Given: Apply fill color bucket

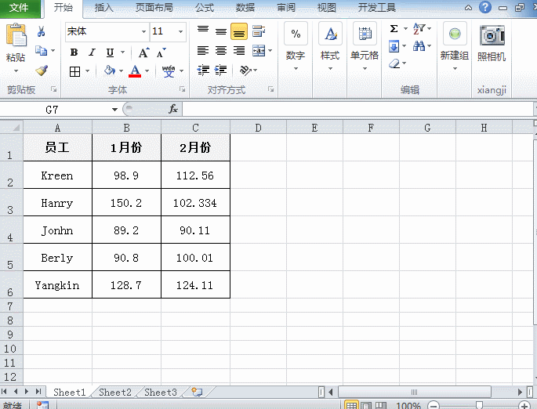Looking at the screenshot, I should pos(110,71).
